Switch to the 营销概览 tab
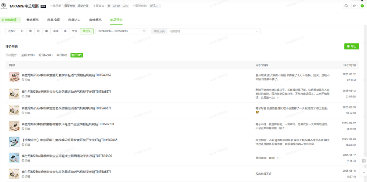This screenshot has height=182, width=367. pyautogui.click(x=33, y=20)
